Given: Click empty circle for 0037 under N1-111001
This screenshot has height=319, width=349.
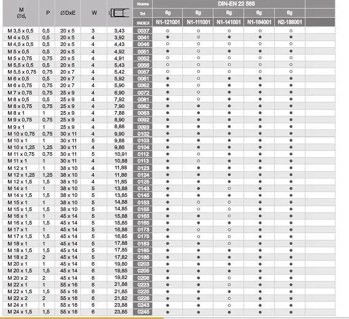Looking at the screenshot, I should pyautogui.click(x=198, y=31).
